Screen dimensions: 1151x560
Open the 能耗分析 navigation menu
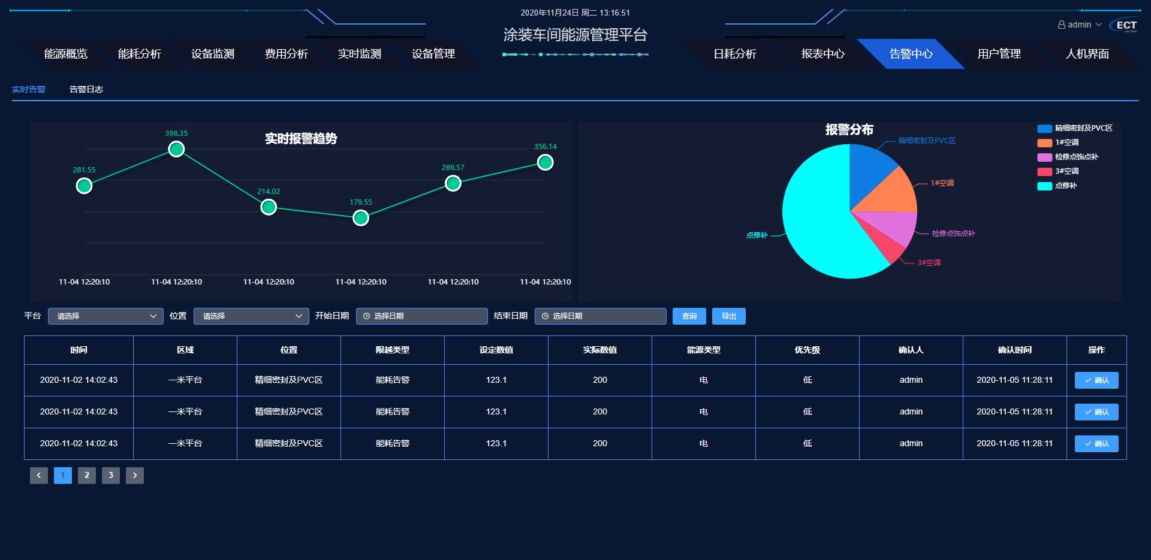pyautogui.click(x=139, y=54)
